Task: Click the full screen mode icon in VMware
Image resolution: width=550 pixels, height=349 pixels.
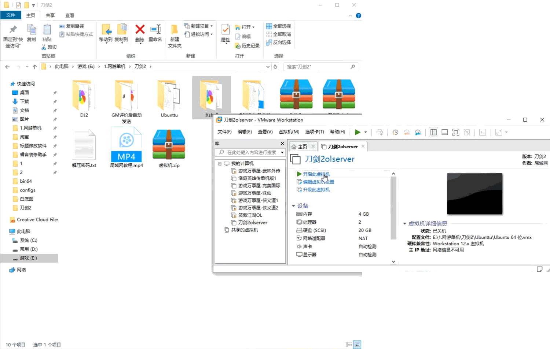Action: point(456,132)
